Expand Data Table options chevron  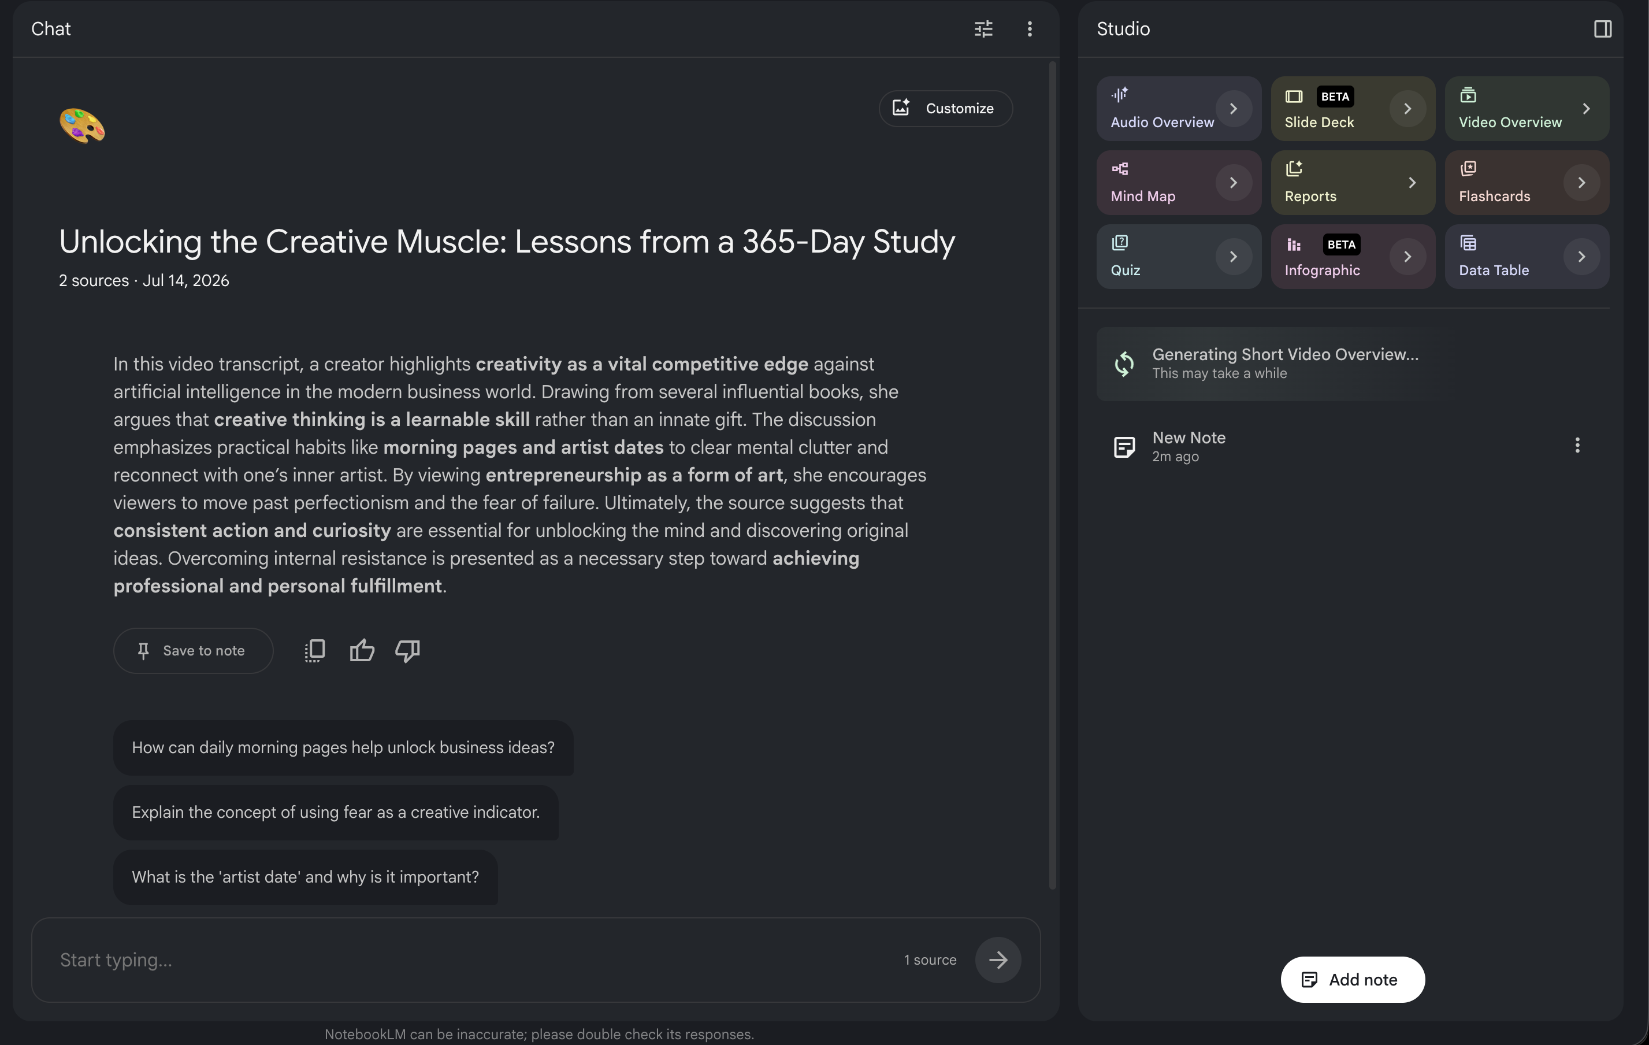pyautogui.click(x=1581, y=256)
